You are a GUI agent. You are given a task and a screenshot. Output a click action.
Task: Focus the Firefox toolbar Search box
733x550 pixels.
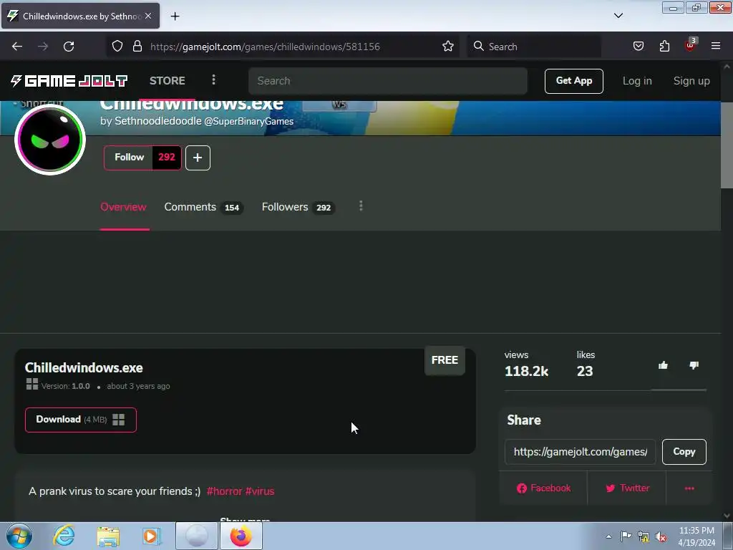[x=534, y=47]
